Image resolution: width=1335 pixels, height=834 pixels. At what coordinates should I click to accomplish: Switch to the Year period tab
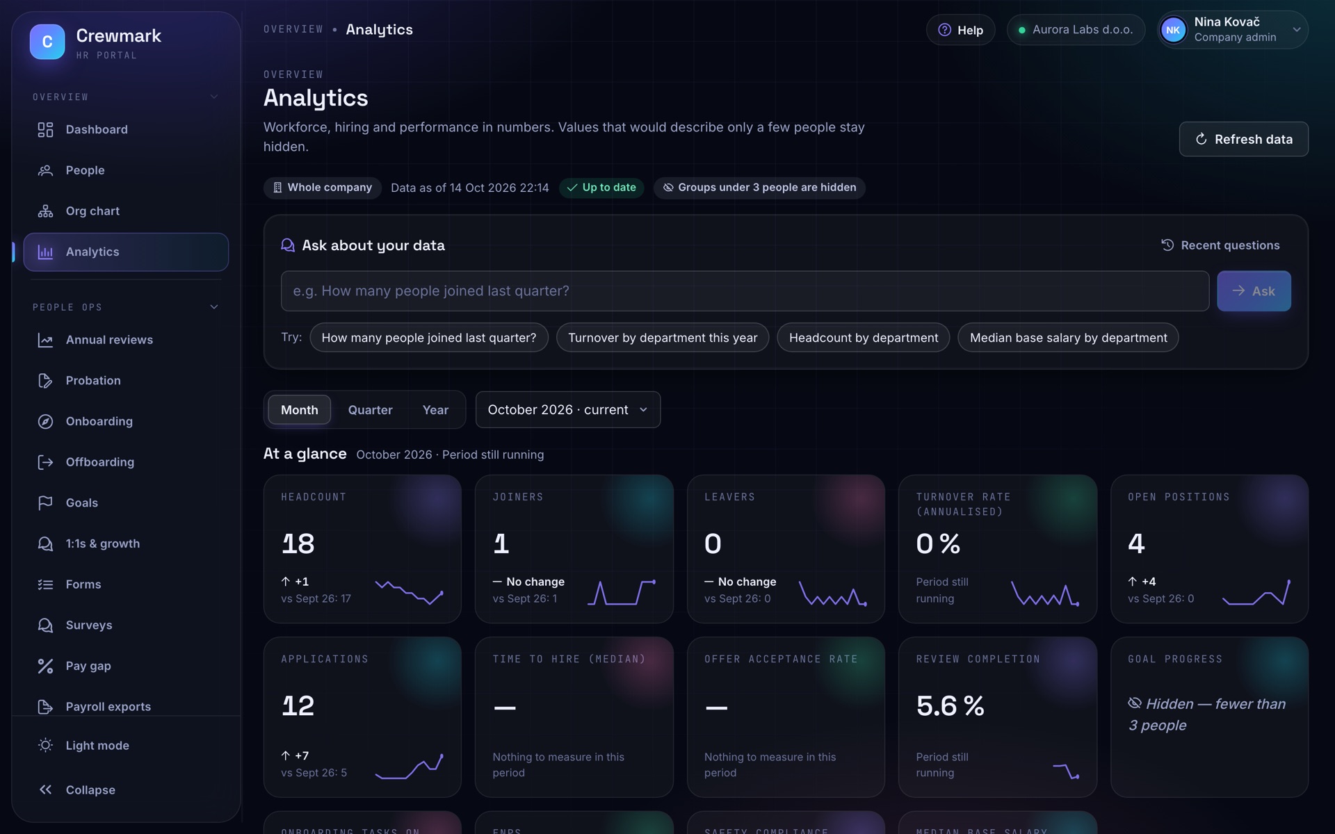pos(435,410)
